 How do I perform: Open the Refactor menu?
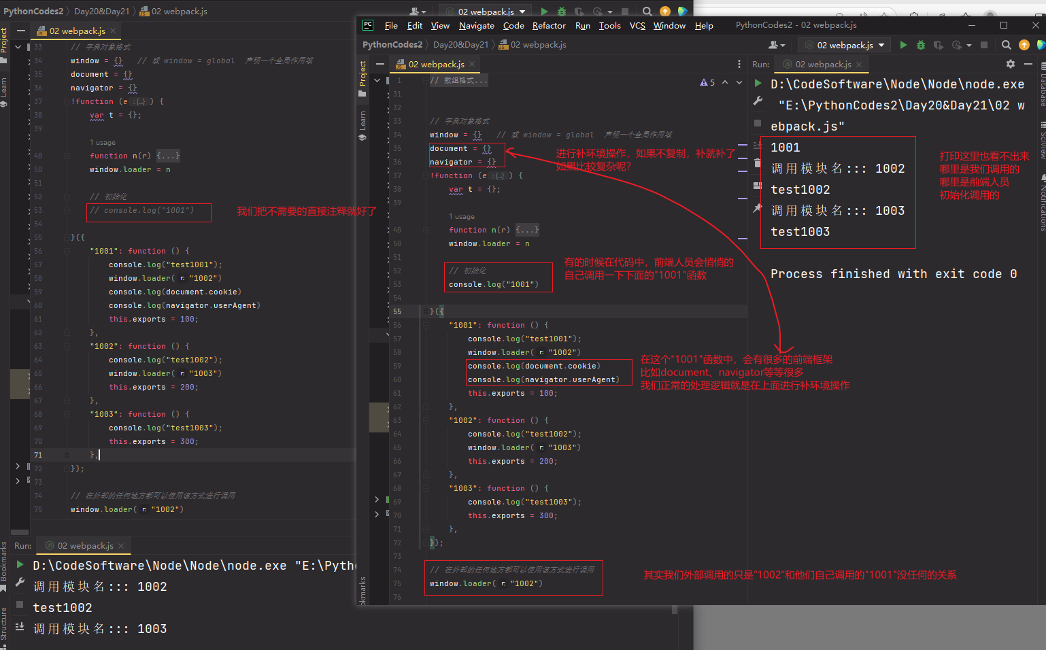548,26
